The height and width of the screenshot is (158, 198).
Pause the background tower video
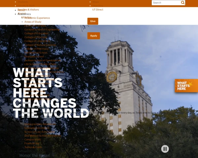(x=165, y=149)
